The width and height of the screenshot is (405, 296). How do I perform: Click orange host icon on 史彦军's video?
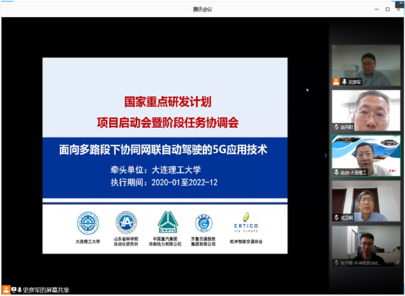coord(336,82)
